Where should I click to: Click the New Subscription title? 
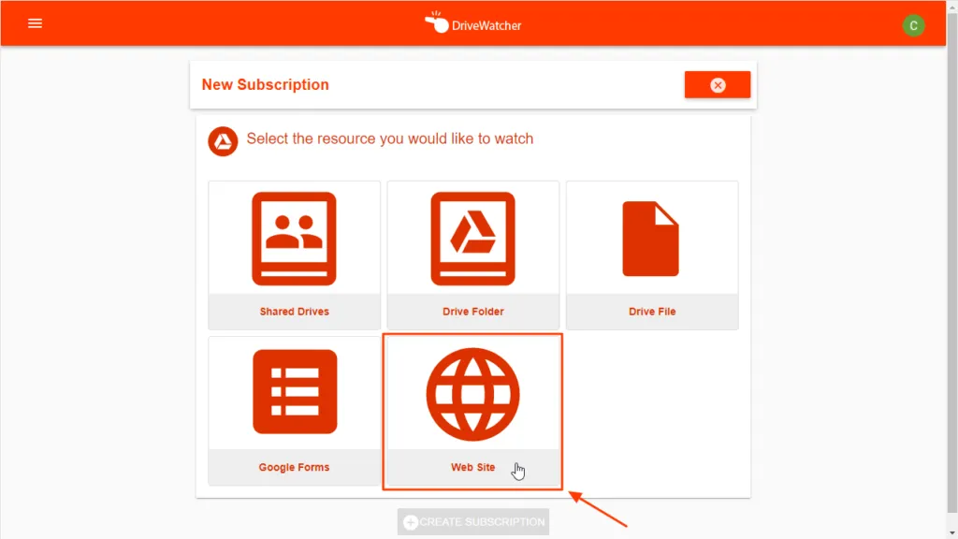265,84
